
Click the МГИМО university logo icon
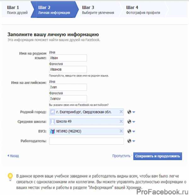(x=52, y=131)
